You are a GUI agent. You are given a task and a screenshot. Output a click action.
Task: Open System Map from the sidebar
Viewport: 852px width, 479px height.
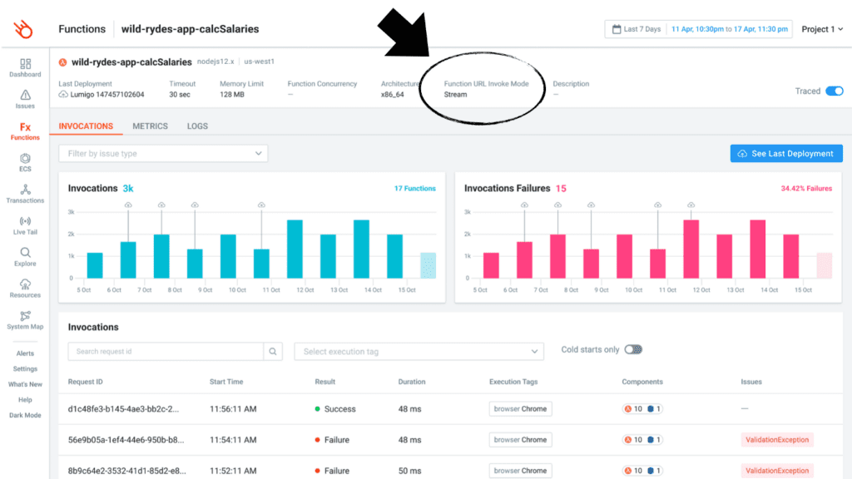click(25, 320)
